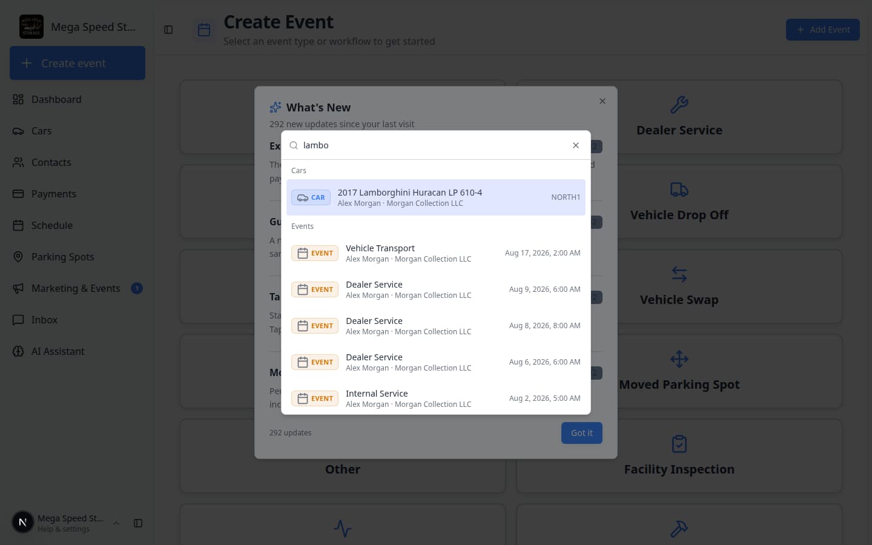Click the swap arrows icon on Vehicle Swap card
Screen dimensions: 872x545
pos(679,274)
